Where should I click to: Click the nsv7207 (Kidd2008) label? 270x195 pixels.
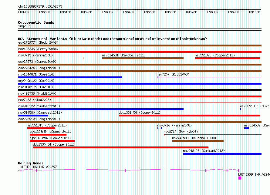coord(173,74)
